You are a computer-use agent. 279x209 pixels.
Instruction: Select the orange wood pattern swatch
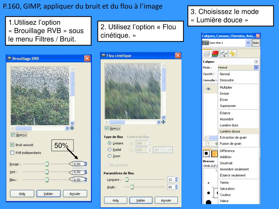pos(214,153)
